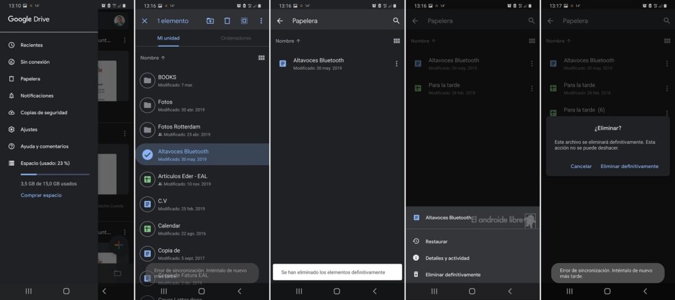Open Notificaciones in the Drive drawer
This screenshot has height=300, width=675.
point(37,96)
